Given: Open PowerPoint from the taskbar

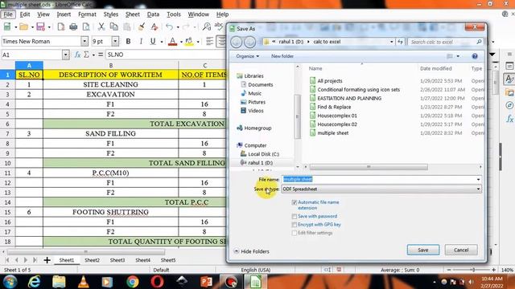Looking at the screenshot, I should (x=206, y=282).
